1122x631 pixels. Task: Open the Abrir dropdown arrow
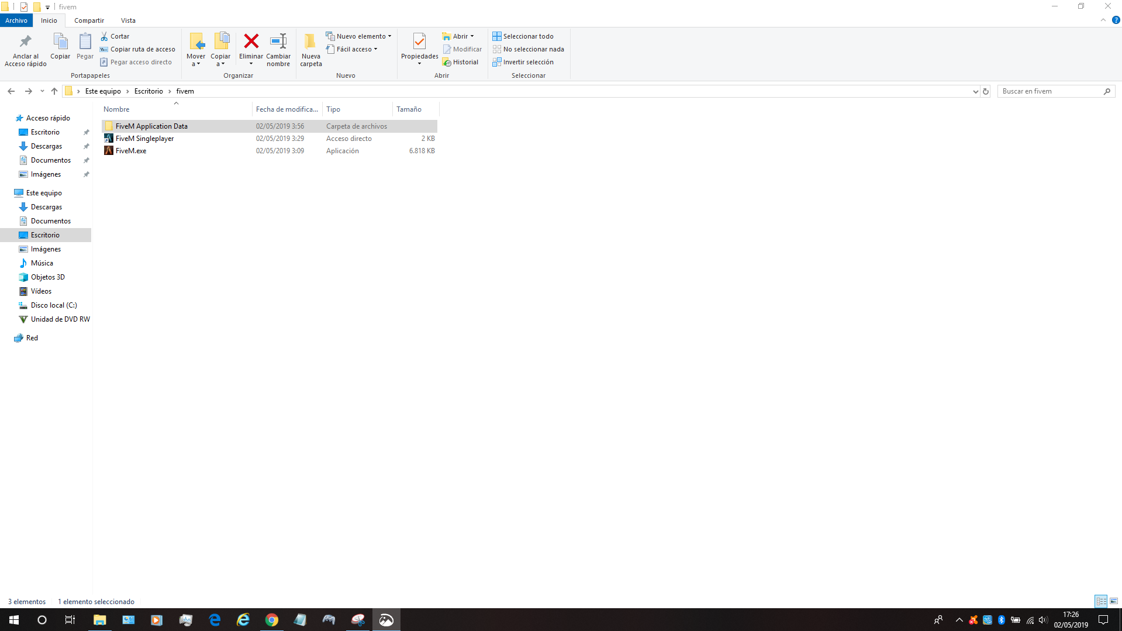pos(472,36)
